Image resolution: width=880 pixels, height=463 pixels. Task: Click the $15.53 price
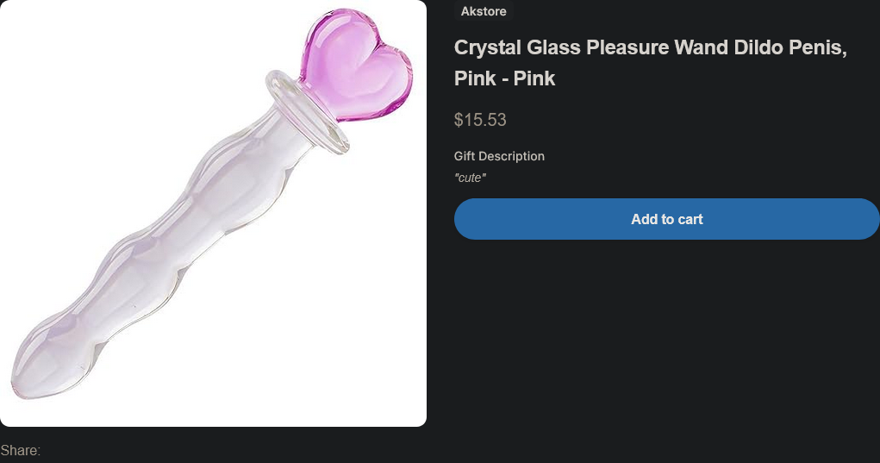pyautogui.click(x=480, y=120)
